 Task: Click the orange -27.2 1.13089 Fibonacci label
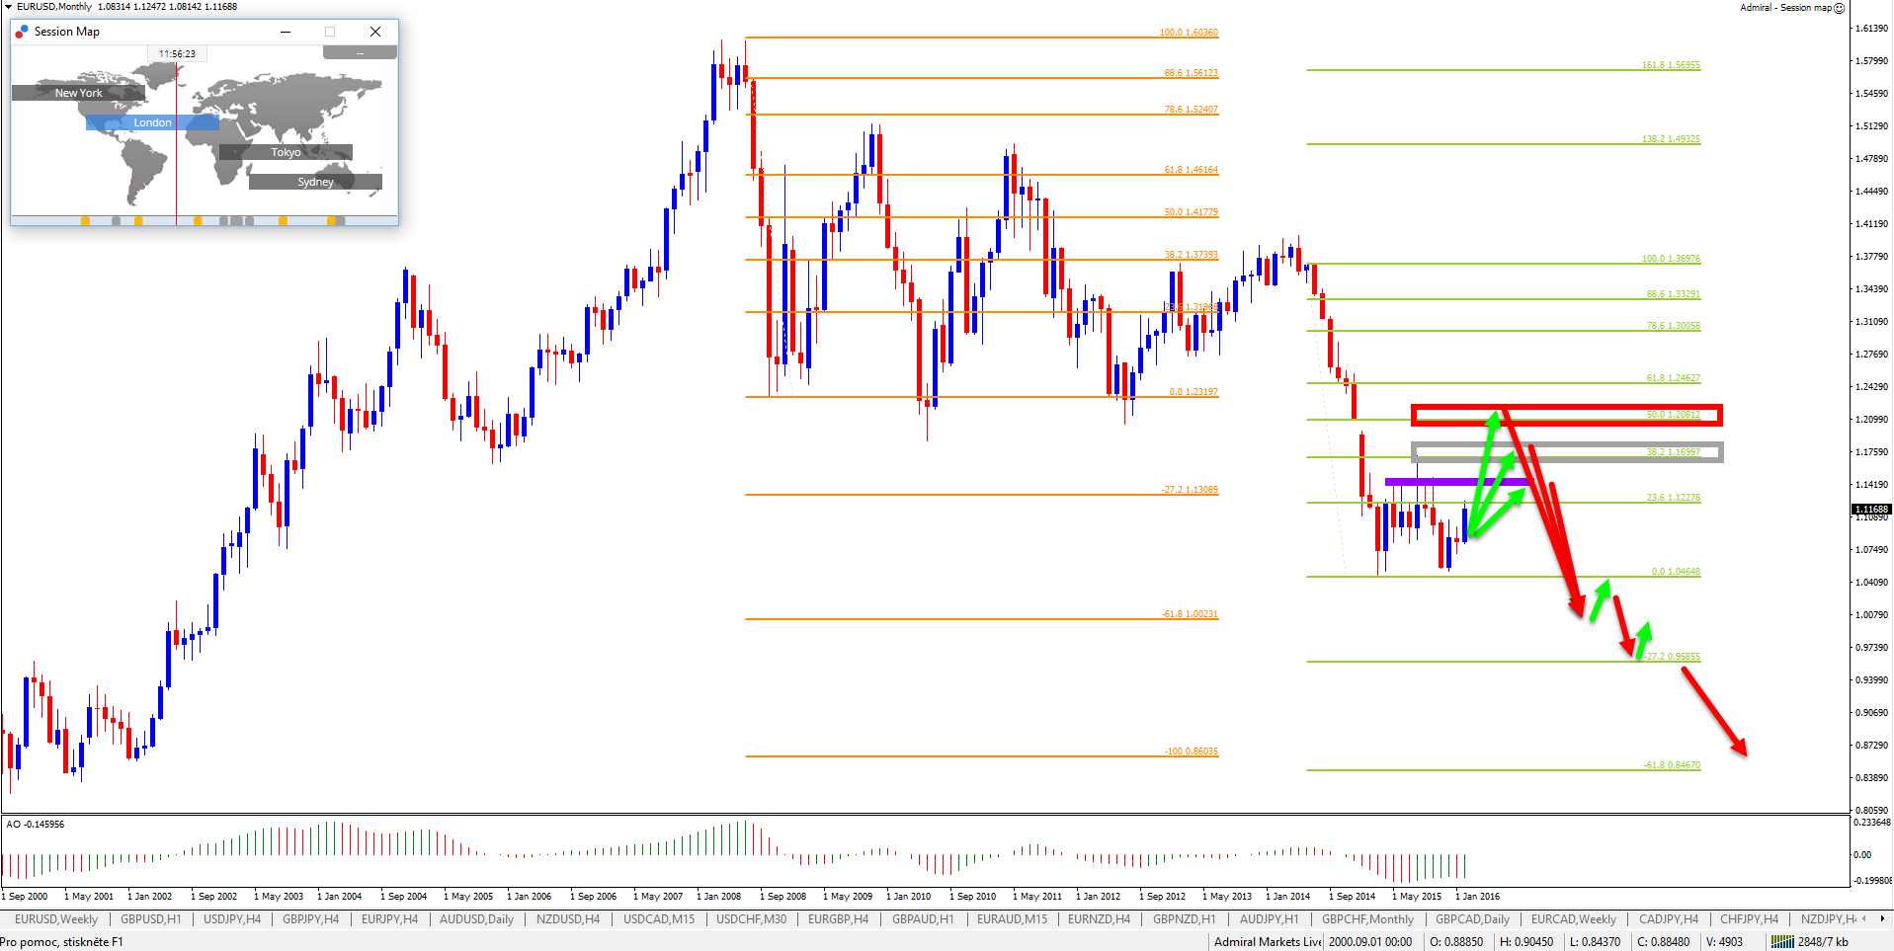1189,490
